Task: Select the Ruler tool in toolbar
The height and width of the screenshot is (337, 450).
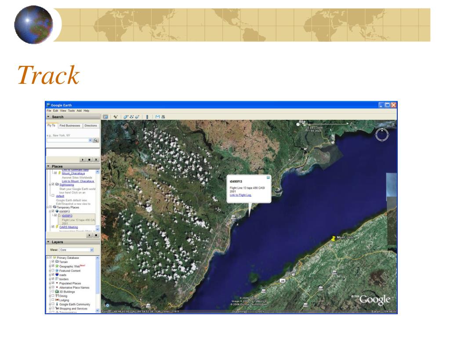Action: tap(147, 117)
